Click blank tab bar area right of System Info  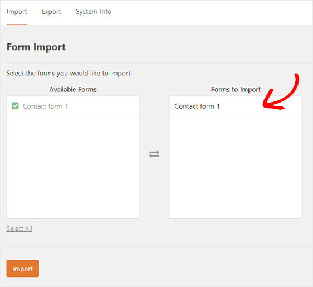[x=212, y=12]
